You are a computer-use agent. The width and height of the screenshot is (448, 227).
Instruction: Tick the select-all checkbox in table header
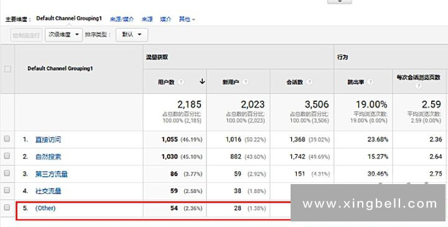[7, 69]
